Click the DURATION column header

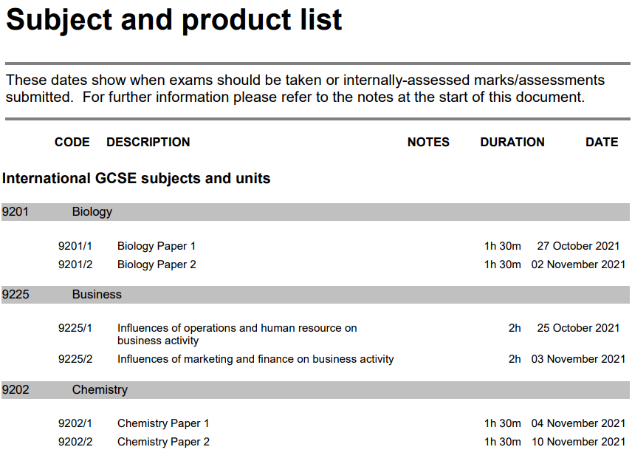512,142
